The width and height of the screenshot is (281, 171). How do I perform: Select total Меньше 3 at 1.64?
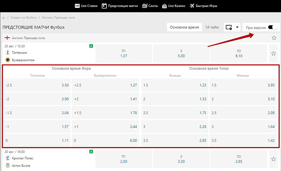click(243, 126)
